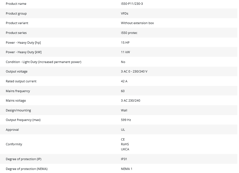
Task: Click the Wall mounting value
Action: (x=124, y=110)
